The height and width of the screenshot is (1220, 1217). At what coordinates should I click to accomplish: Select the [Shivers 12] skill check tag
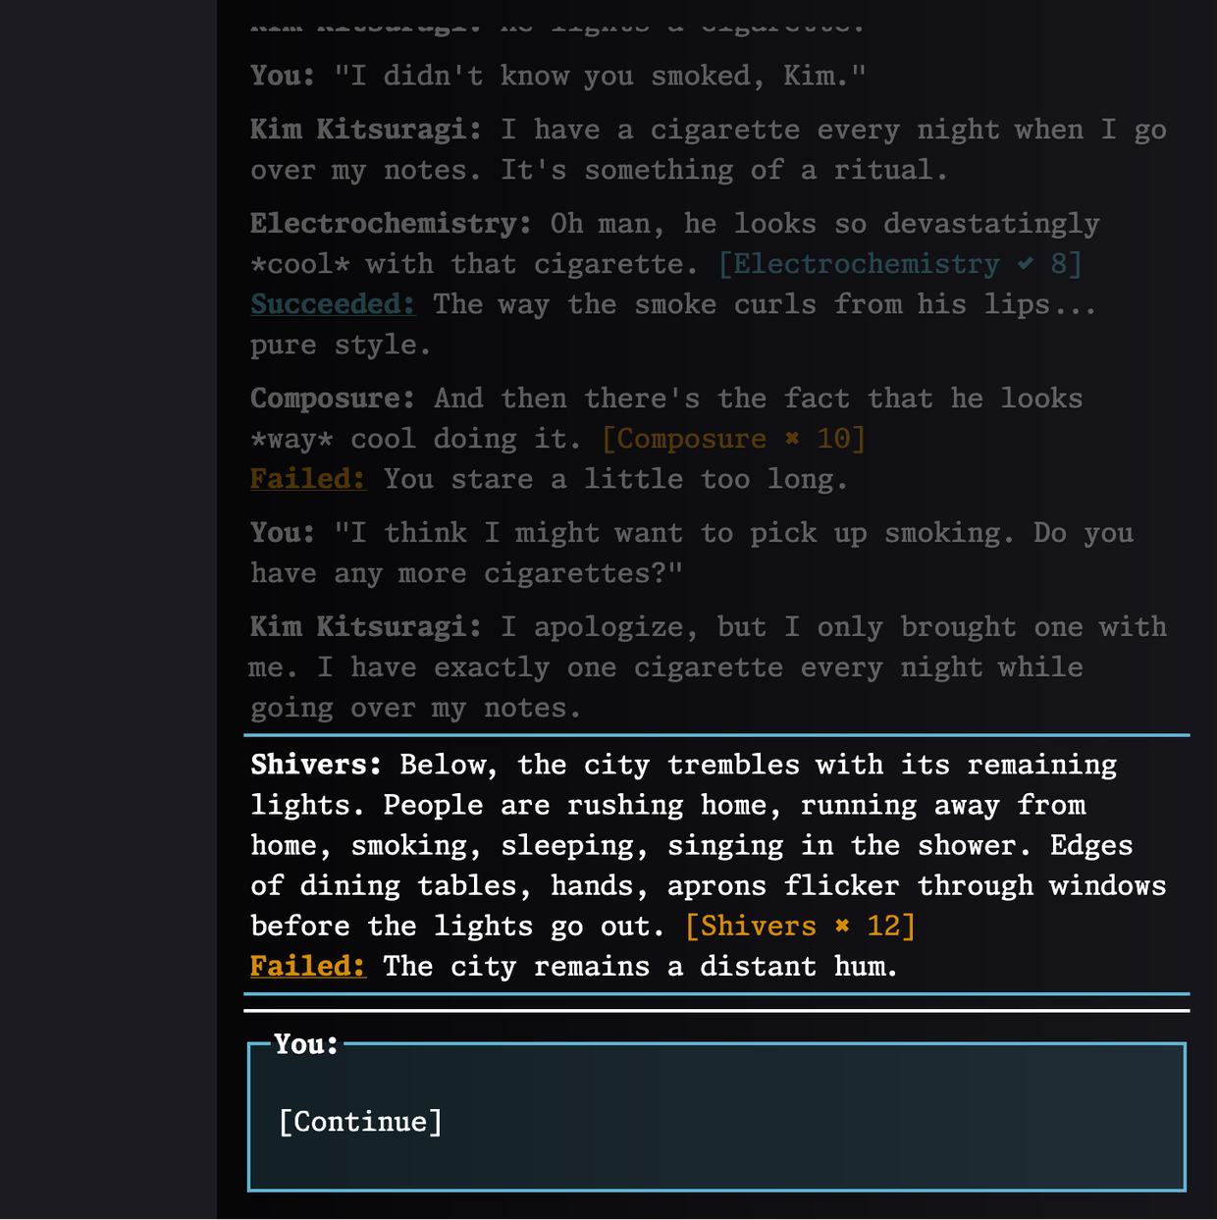coord(800,927)
